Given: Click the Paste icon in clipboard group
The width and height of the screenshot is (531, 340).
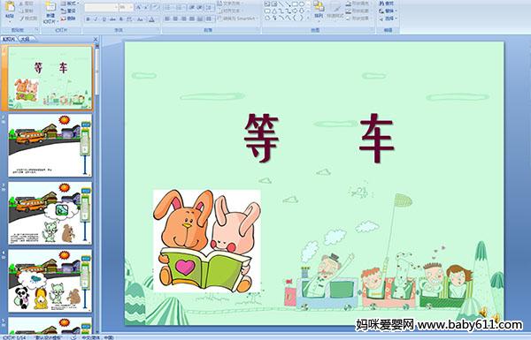Looking at the screenshot, I should [10, 8].
